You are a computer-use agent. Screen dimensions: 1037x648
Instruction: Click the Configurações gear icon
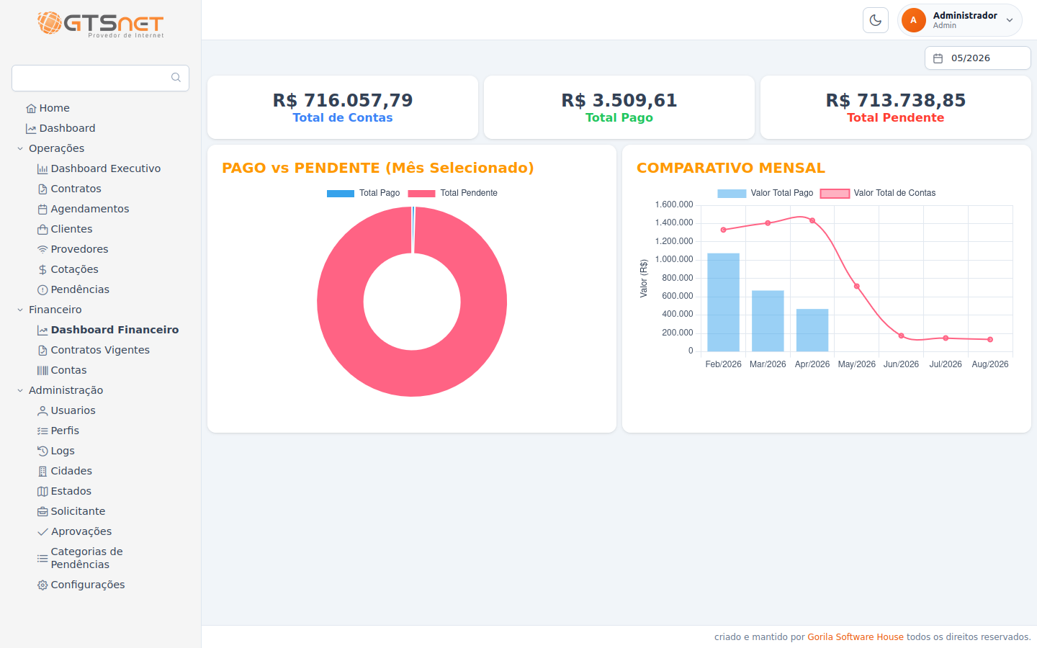click(42, 585)
